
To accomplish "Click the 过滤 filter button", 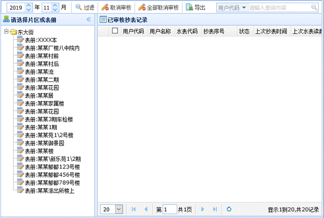I will click(85, 7).
